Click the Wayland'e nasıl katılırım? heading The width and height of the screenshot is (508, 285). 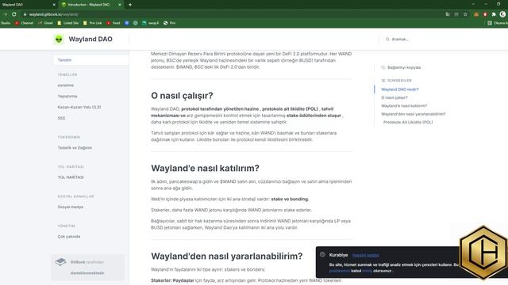(x=205, y=168)
